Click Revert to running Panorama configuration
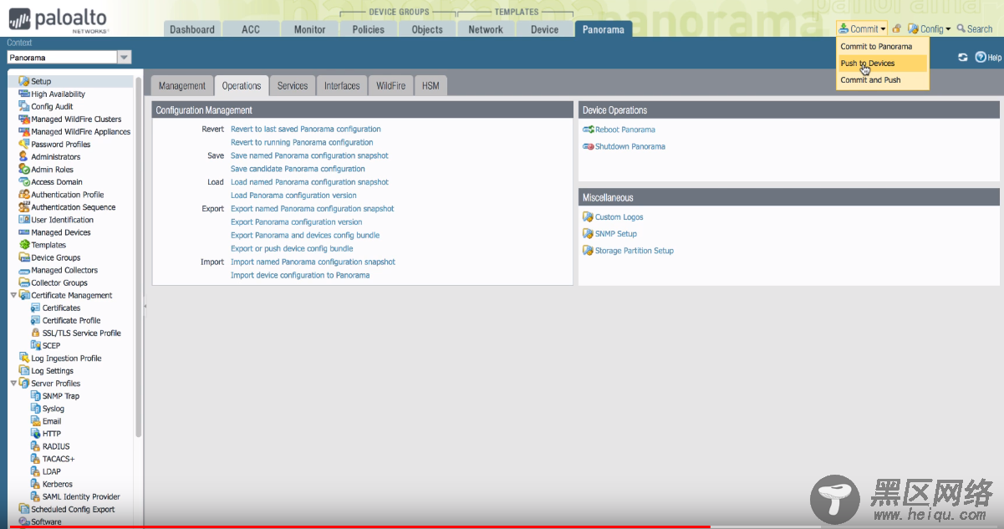 click(302, 143)
